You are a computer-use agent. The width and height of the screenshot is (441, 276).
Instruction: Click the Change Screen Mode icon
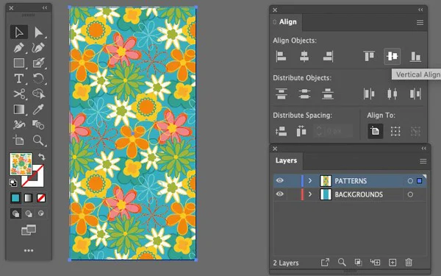coord(29,230)
